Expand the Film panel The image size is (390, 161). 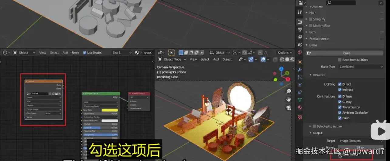point(312,32)
